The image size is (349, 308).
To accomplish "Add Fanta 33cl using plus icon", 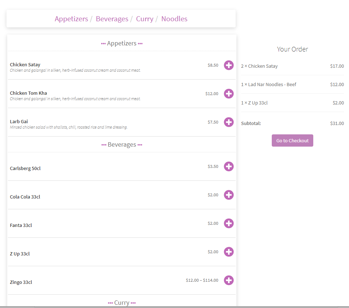I will coord(228,223).
